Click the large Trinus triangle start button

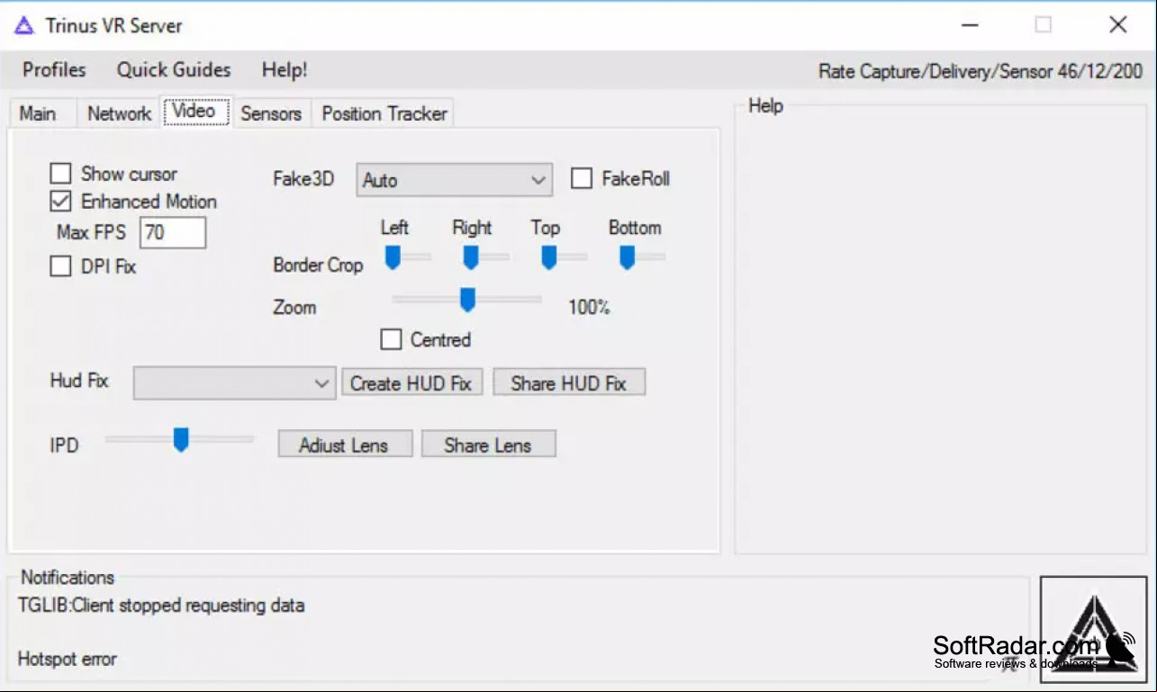point(1093,630)
